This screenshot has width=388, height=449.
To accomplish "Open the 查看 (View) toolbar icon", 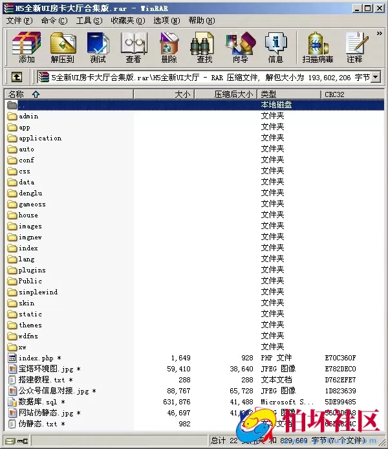I will (x=133, y=47).
